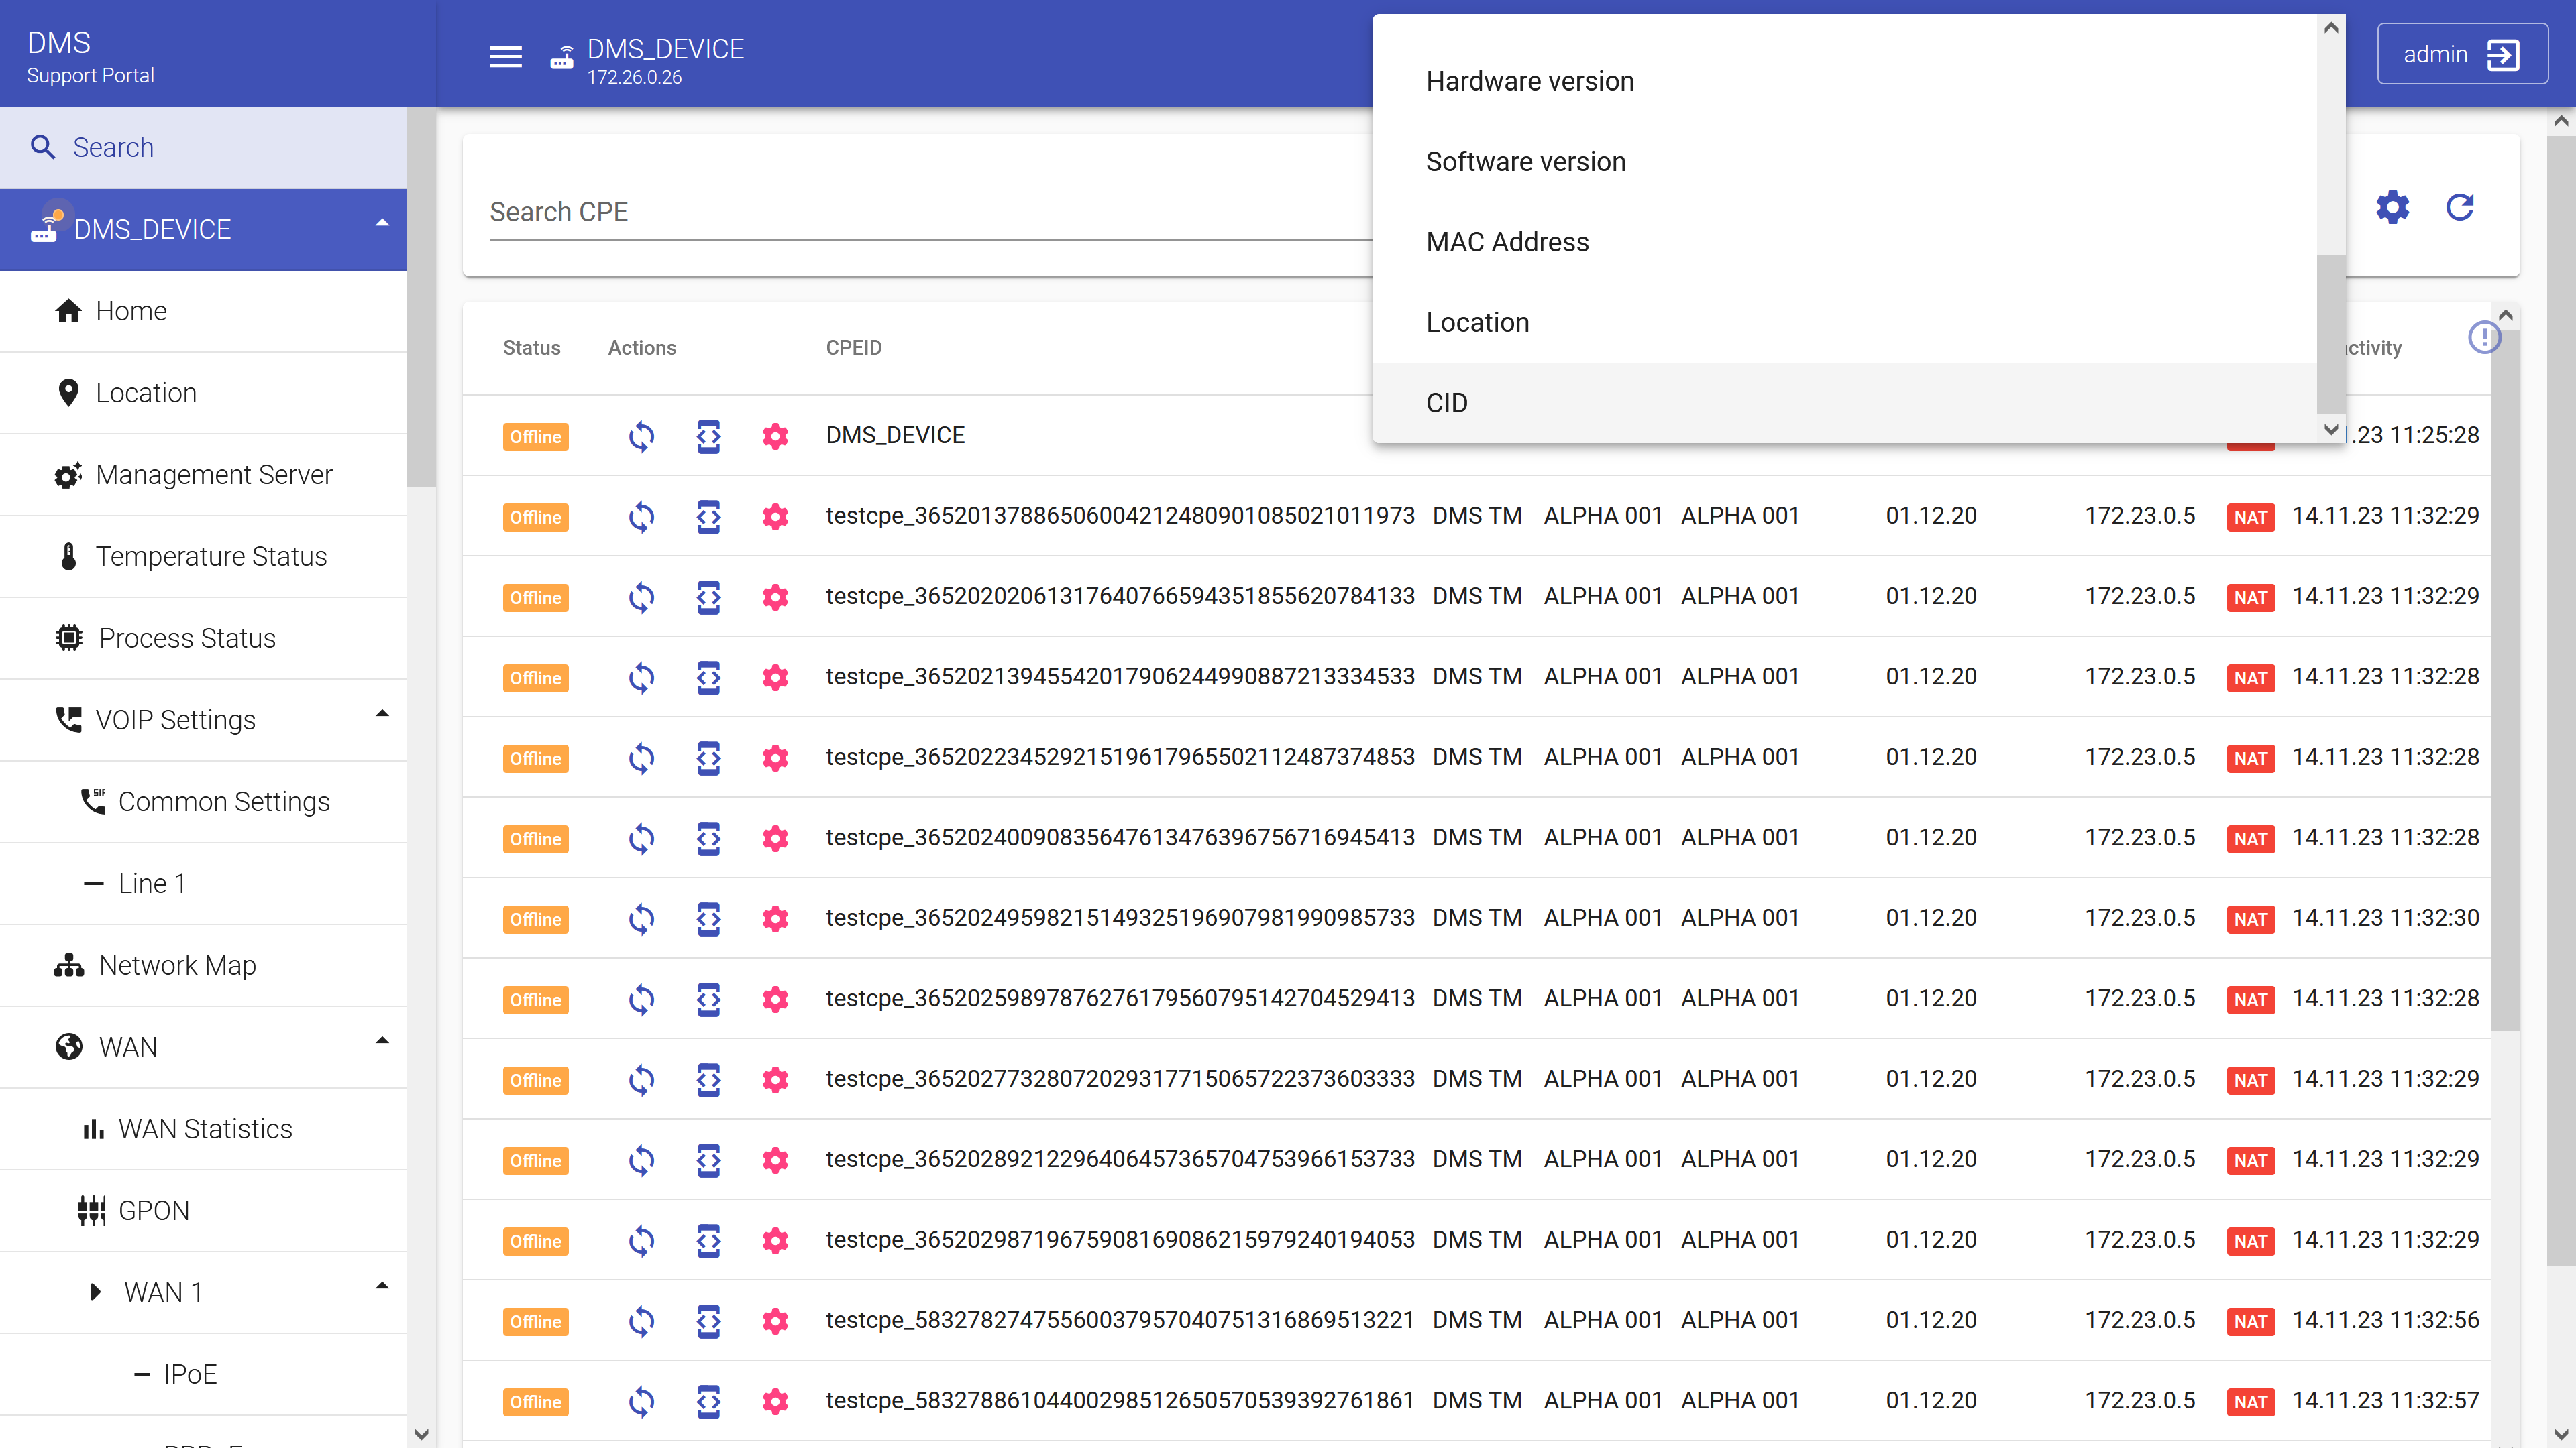The image size is (2576, 1448).
Task: Click the blue settings gear icon
Action: pos(2392,207)
